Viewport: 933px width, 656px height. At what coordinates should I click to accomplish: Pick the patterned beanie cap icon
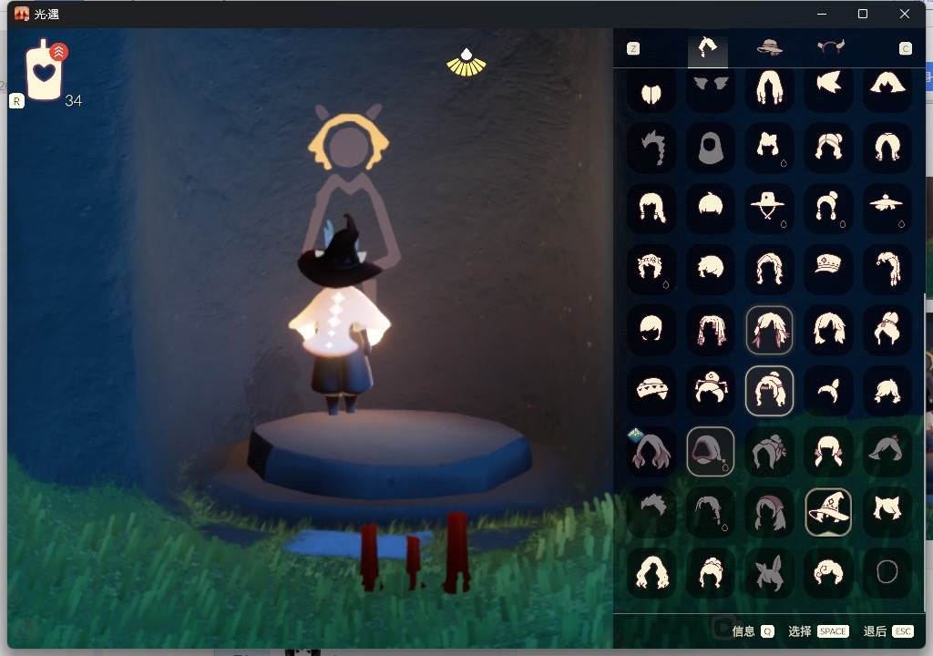pyautogui.click(x=651, y=391)
